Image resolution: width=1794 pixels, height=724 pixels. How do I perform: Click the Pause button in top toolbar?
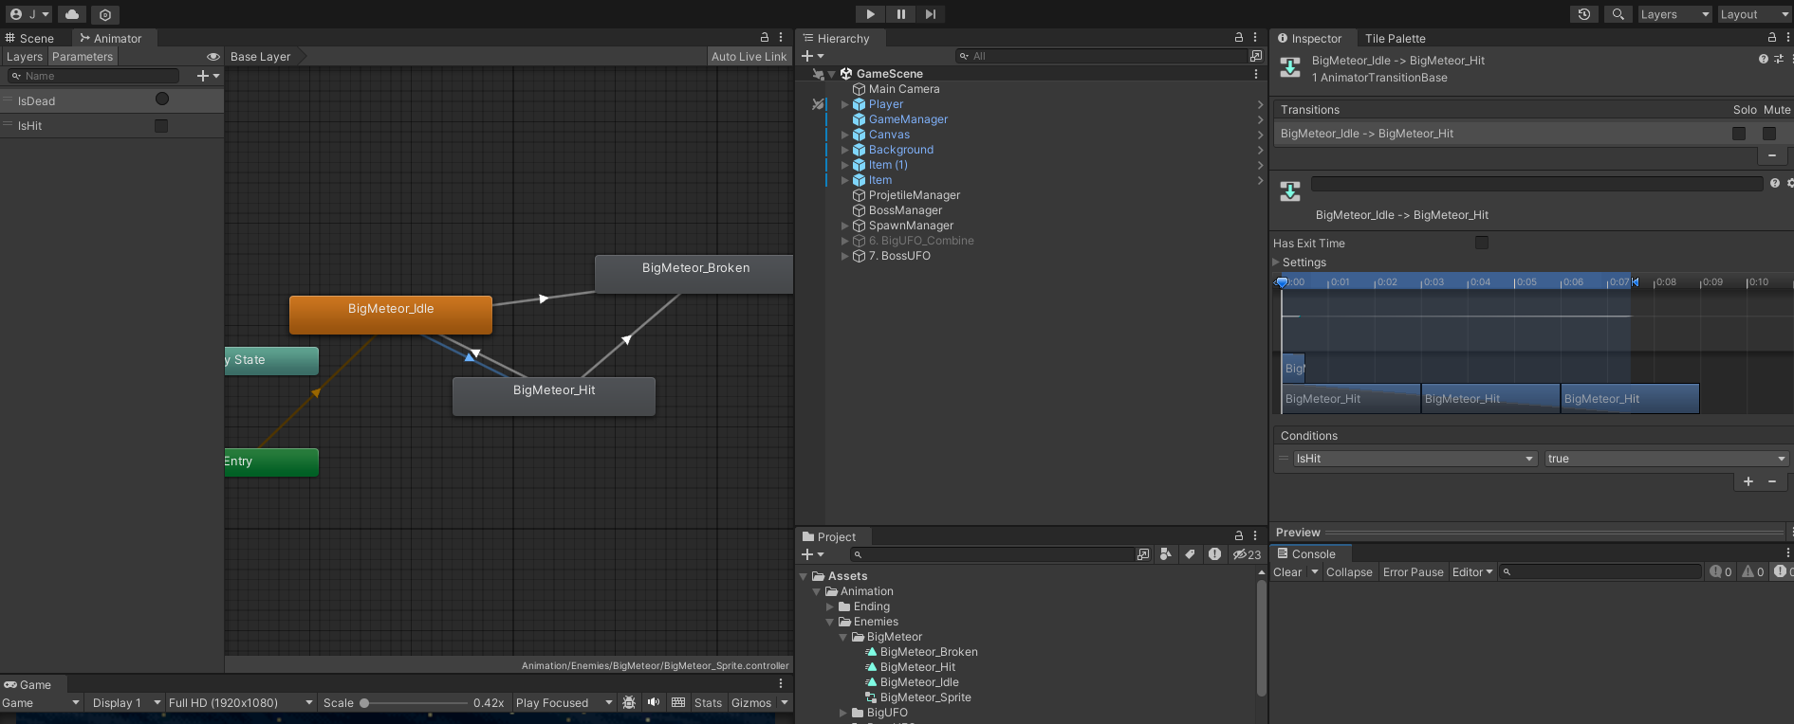900,14
